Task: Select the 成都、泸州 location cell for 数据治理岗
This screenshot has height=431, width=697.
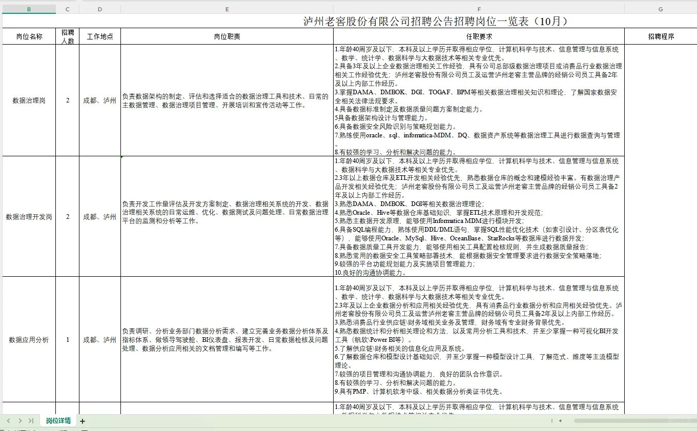Action: pos(100,100)
